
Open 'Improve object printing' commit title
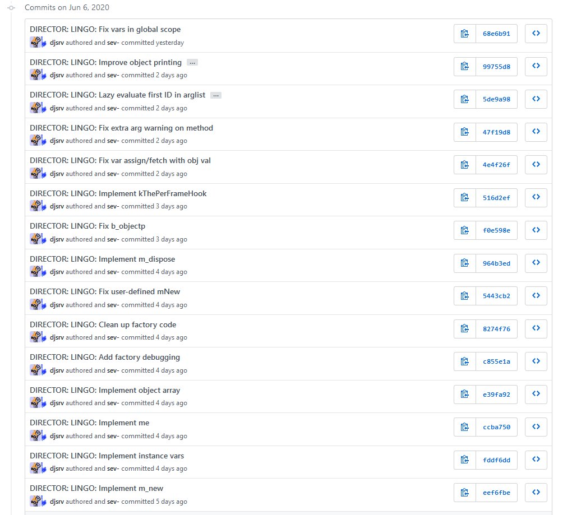coord(106,62)
